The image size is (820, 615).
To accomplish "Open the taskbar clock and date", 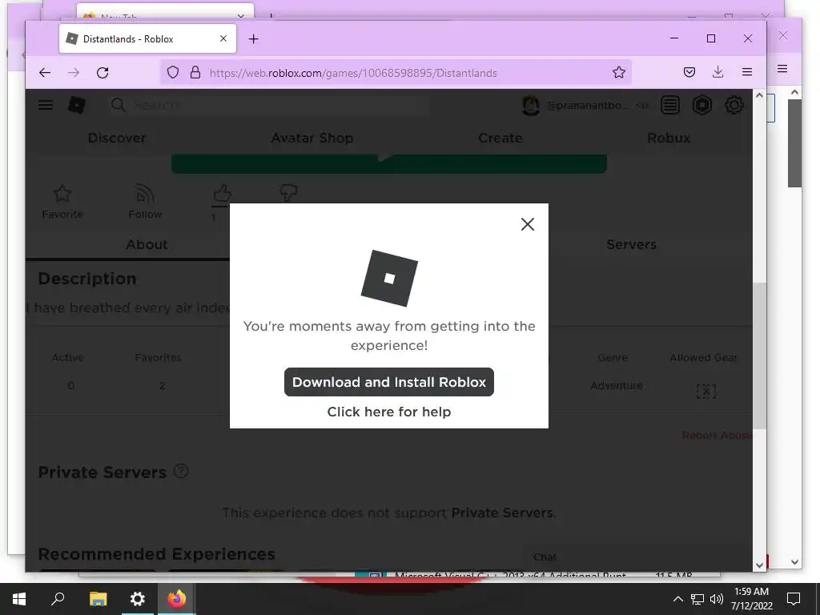I will 751,599.
